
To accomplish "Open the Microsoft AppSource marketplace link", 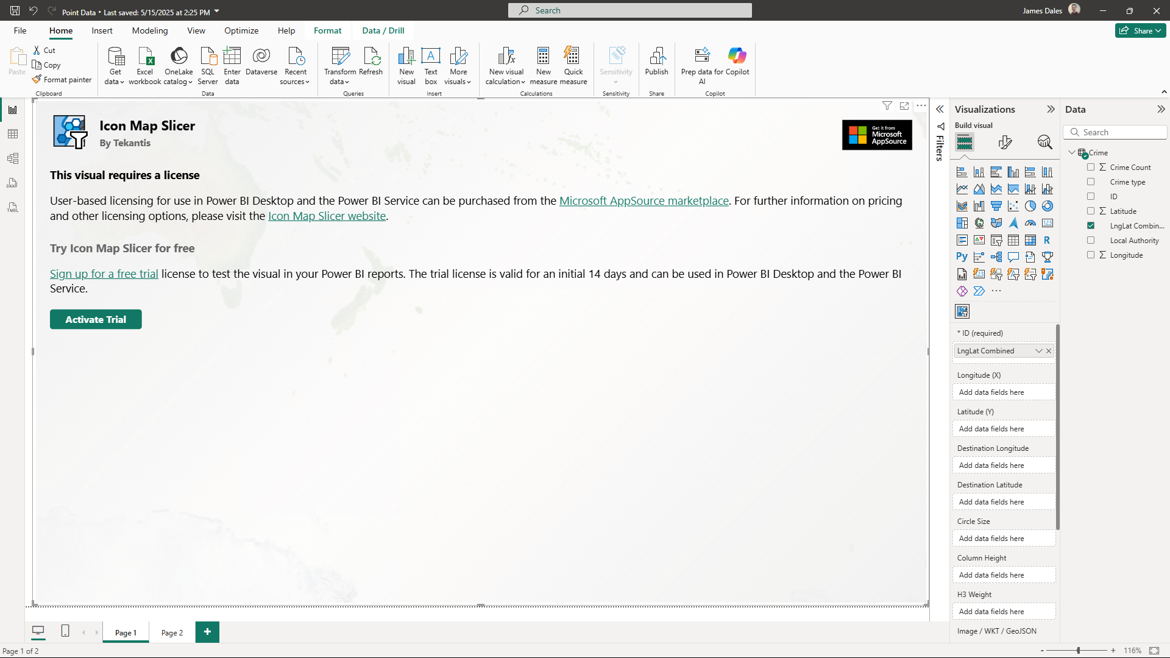I will 643,201.
